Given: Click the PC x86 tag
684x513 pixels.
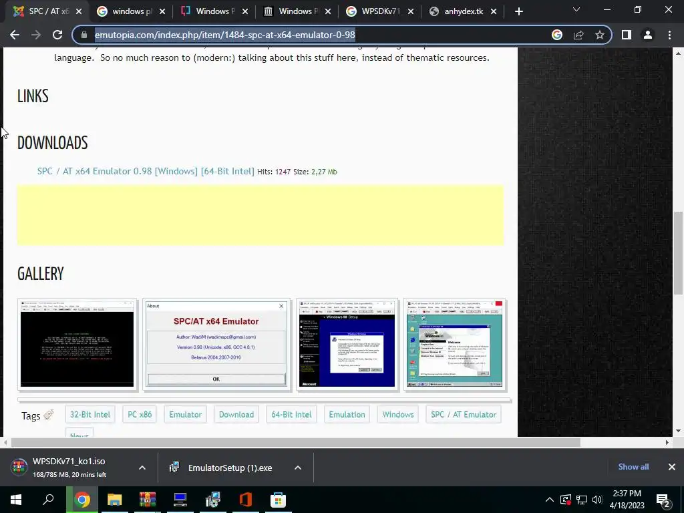Looking at the screenshot, I should coord(140,414).
